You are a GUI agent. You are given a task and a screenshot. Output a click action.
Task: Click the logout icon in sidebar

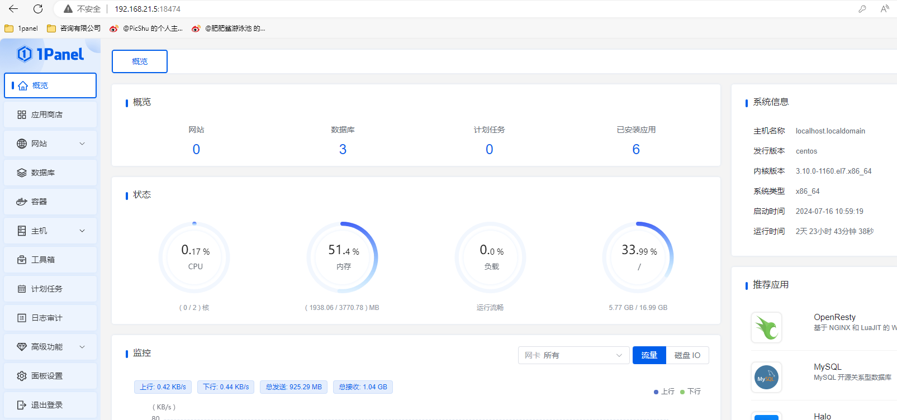[x=22, y=405]
